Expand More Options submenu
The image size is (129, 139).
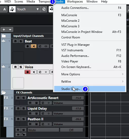pos(90,74)
